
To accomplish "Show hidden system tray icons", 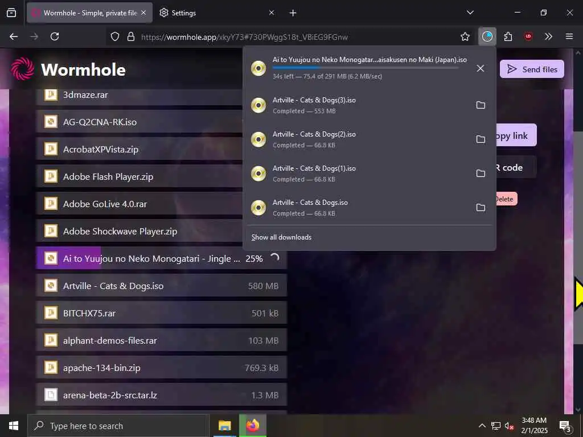I will pyautogui.click(x=482, y=426).
